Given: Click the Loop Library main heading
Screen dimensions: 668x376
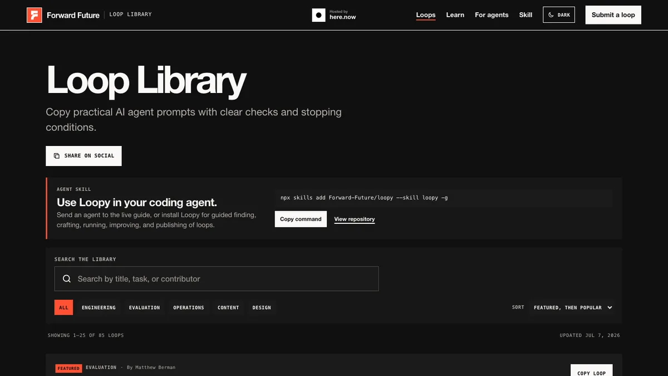Looking at the screenshot, I should click(146, 81).
